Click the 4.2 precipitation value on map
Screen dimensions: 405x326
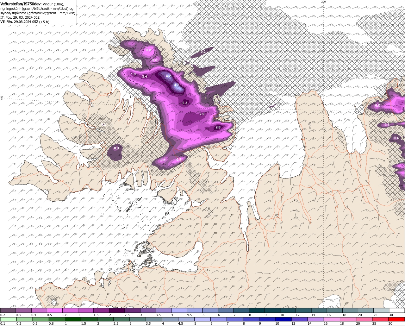(168, 76)
